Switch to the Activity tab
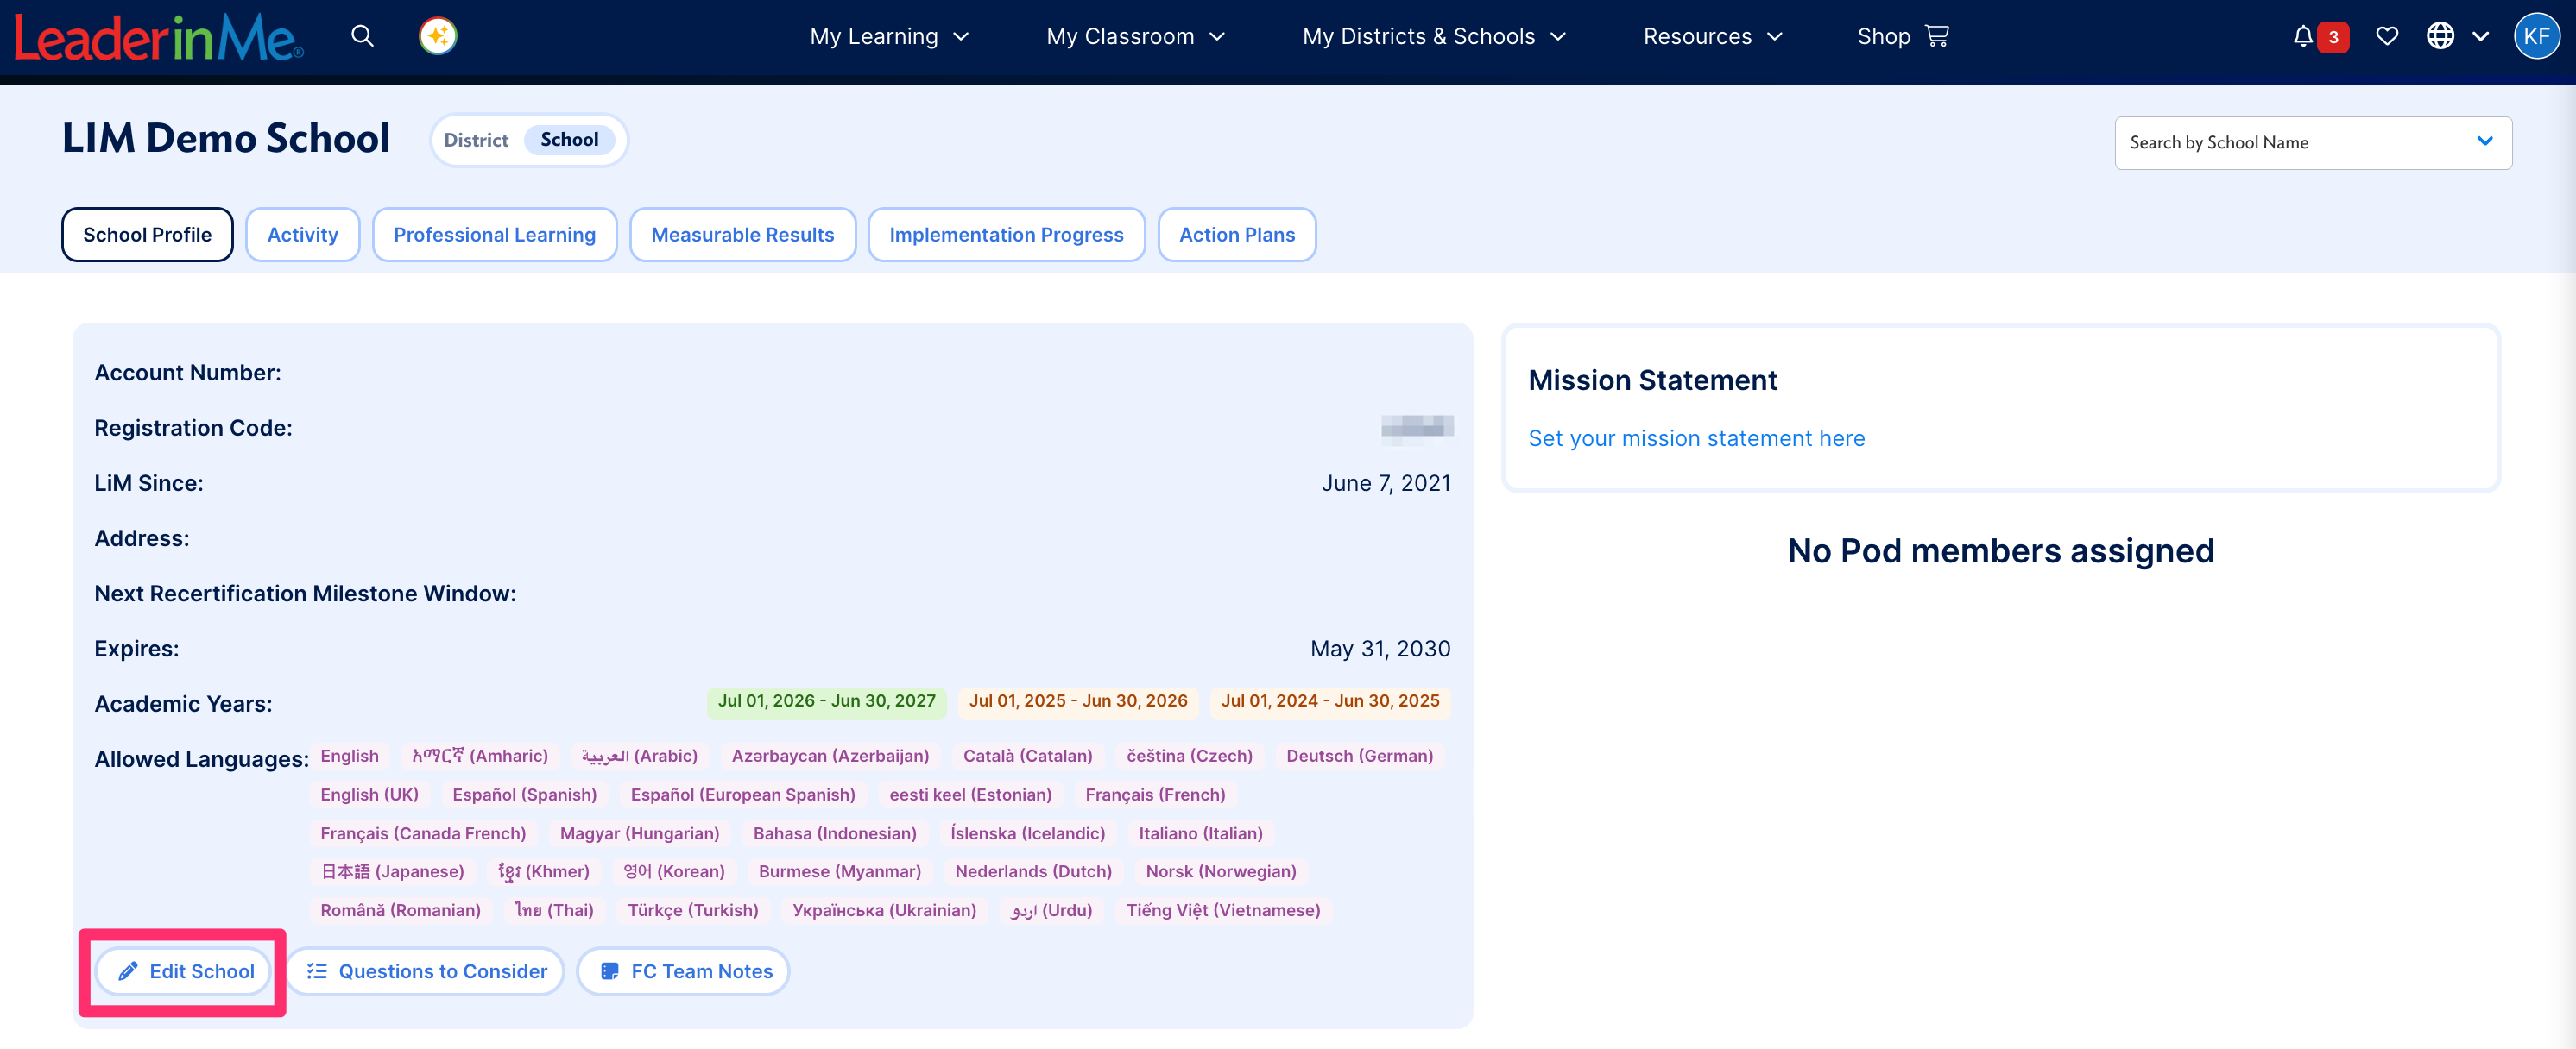Image resolution: width=2576 pixels, height=1049 pixels. pyautogui.click(x=302, y=235)
